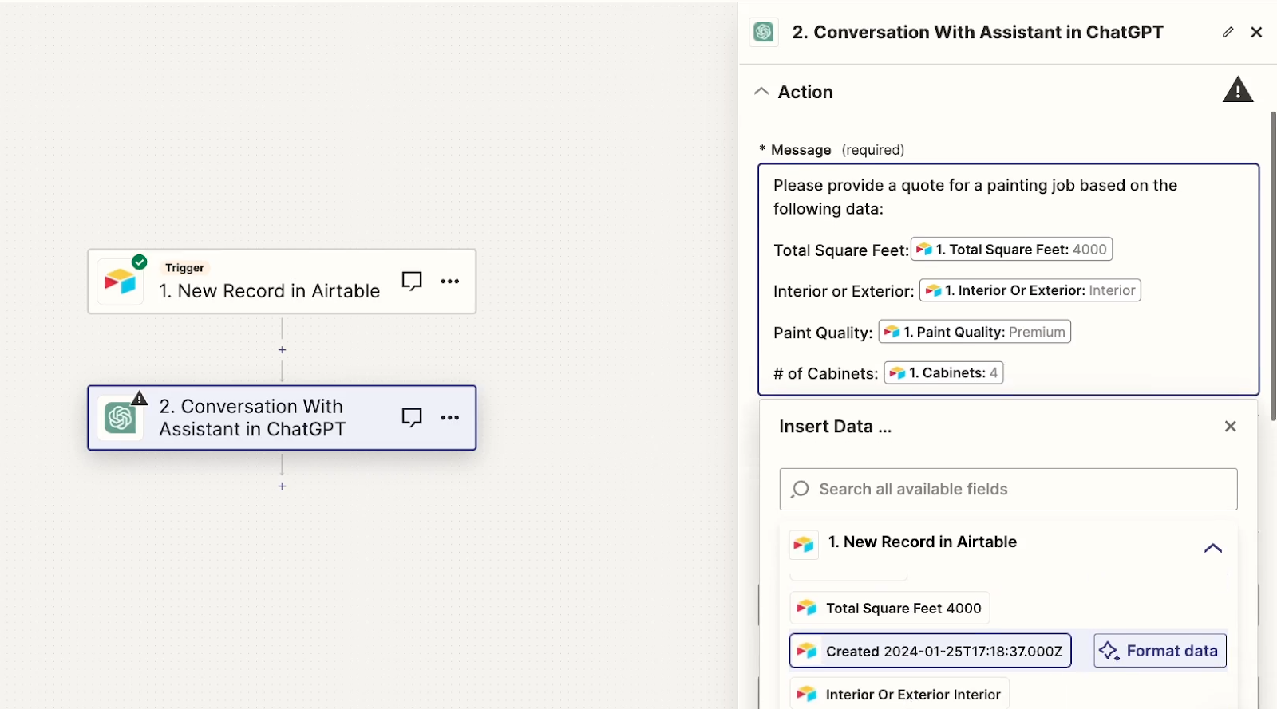Select the Cabinets 4 pill in the message

pyautogui.click(x=943, y=372)
